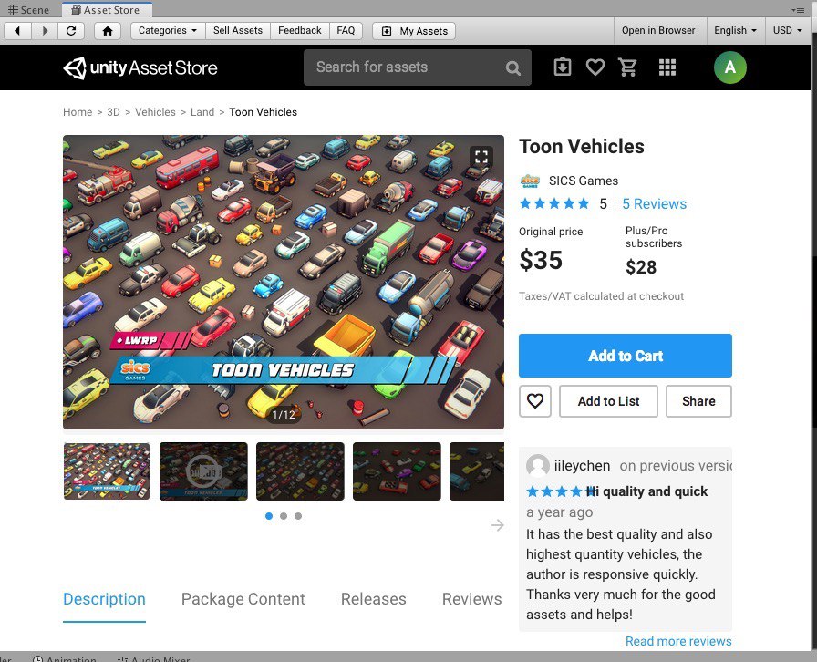This screenshot has height=662, width=817.
Task: Open the downloads icon in header
Action: tap(563, 67)
